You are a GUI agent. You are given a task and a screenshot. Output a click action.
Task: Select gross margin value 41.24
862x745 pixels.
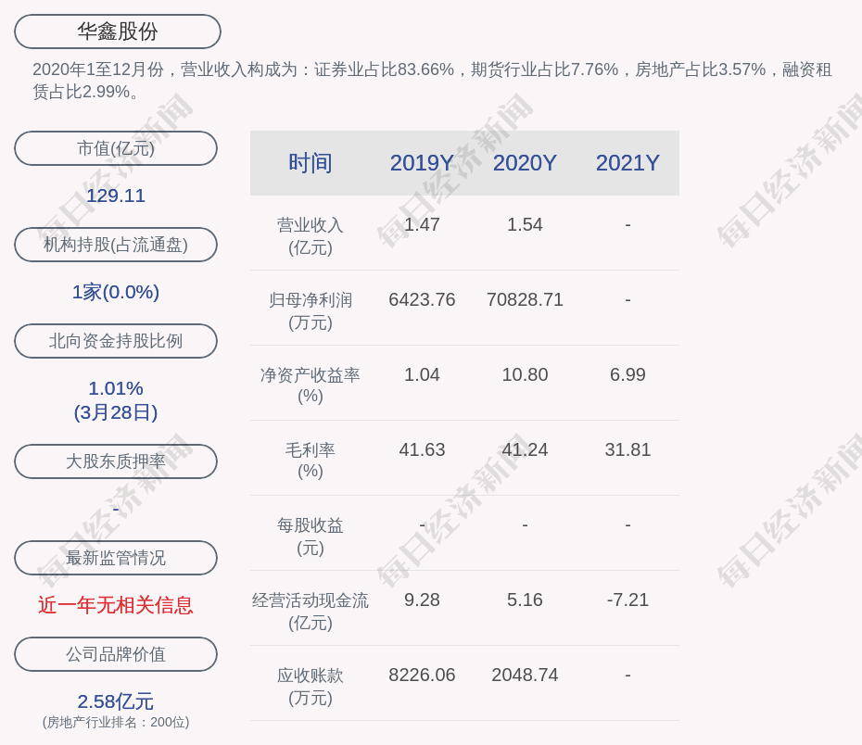coord(525,450)
